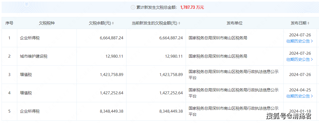Sort the table by 发布日期 arrows

pos(309,23)
